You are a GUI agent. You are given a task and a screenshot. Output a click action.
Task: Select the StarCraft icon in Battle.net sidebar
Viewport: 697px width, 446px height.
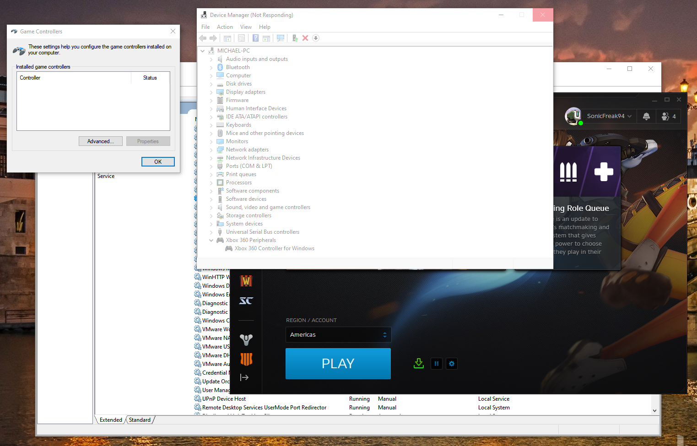pyautogui.click(x=246, y=301)
